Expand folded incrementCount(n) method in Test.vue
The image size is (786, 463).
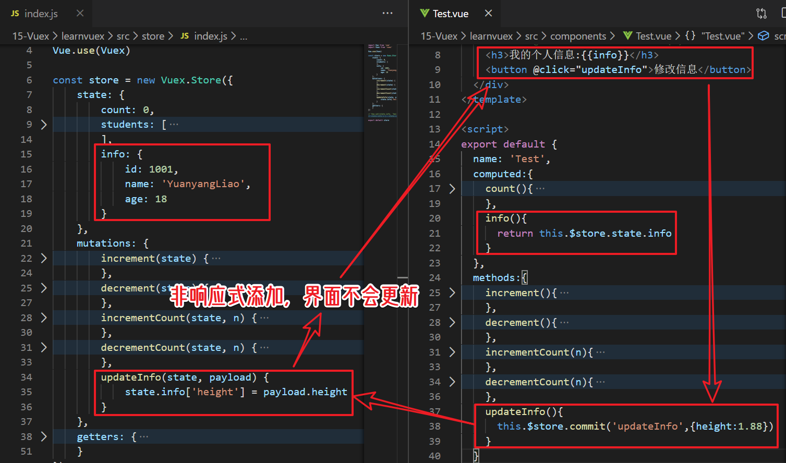click(x=452, y=352)
